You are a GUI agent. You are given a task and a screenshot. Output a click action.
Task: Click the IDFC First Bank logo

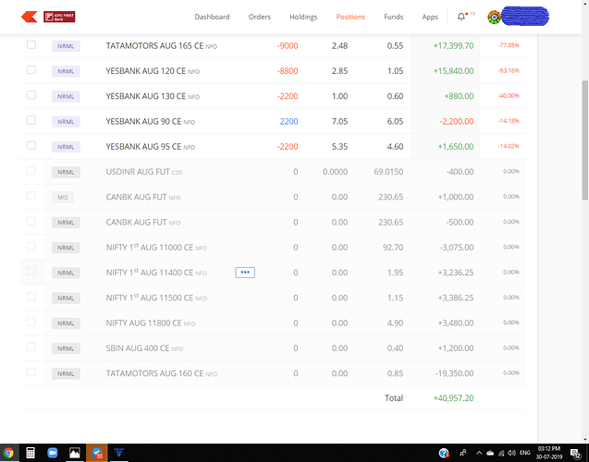coord(59,17)
